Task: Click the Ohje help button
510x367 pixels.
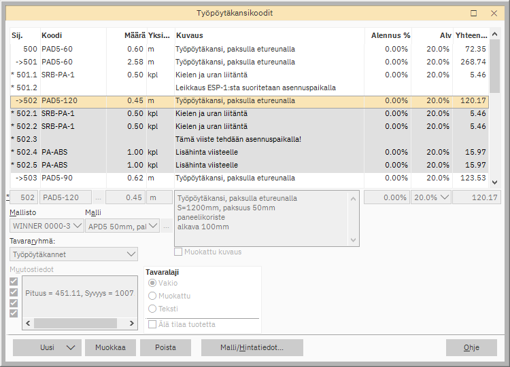Action: (471, 347)
